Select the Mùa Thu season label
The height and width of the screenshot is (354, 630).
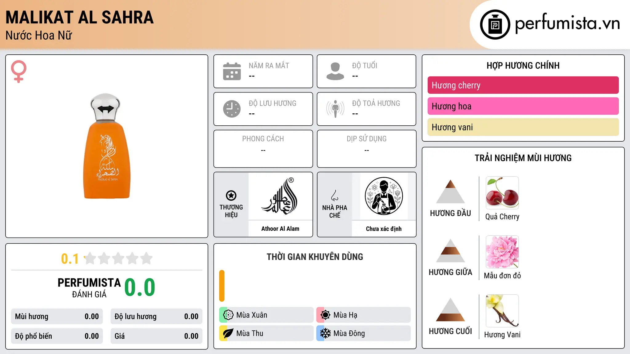coord(250,333)
